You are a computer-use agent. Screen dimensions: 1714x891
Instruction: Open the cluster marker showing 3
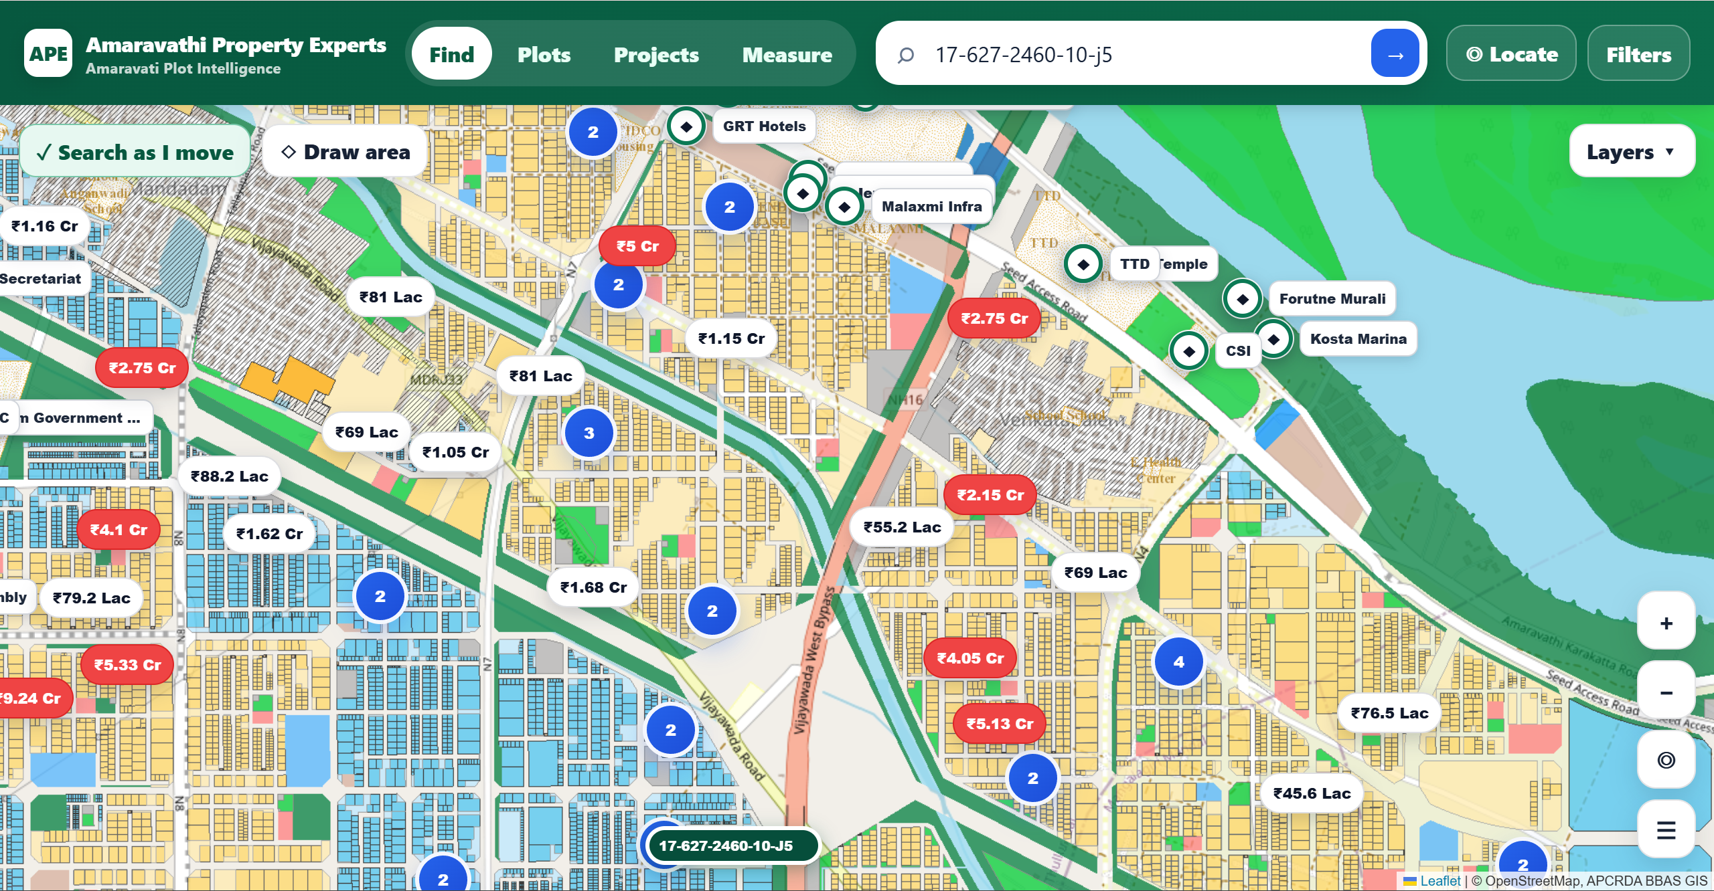[x=589, y=433]
